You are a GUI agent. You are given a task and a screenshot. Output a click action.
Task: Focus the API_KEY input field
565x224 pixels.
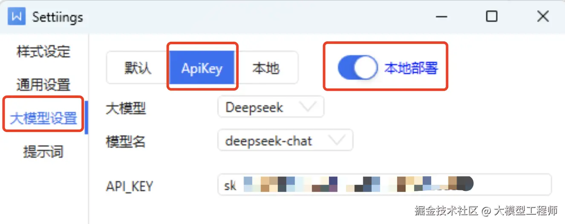coord(384,184)
